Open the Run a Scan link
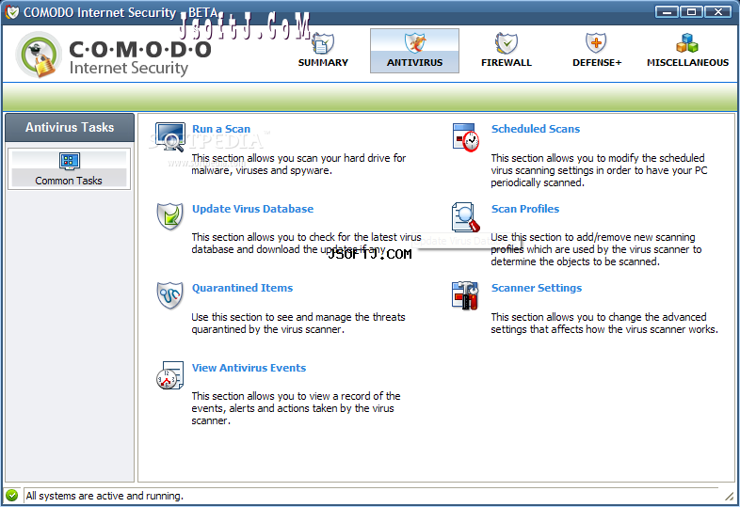The width and height of the screenshot is (740, 507). [221, 129]
